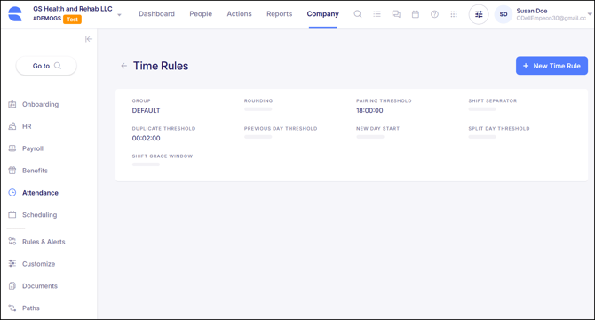Image resolution: width=595 pixels, height=320 pixels.
Task: Click the SHIFT SEPARATOR field label
Action: point(493,100)
